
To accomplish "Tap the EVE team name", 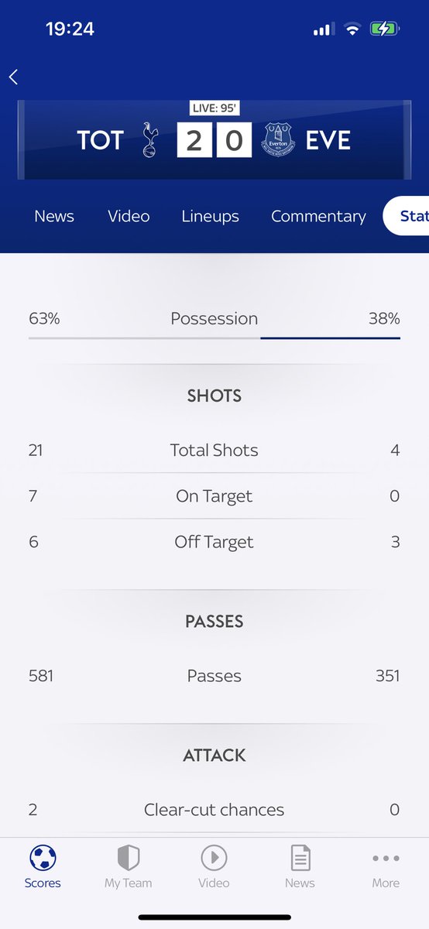I will pos(328,140).
